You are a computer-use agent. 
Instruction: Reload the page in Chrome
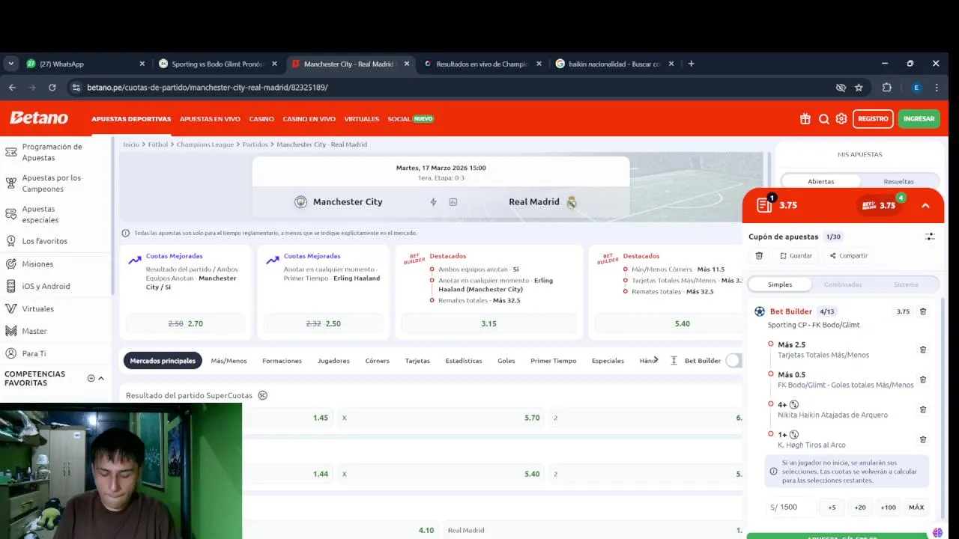[x=52, y=88]
